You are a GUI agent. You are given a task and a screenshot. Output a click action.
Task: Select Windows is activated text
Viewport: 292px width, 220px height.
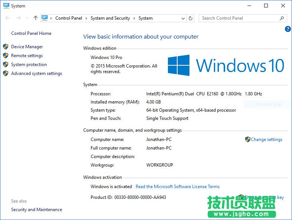pyautogui.click(x=111, y=187)
